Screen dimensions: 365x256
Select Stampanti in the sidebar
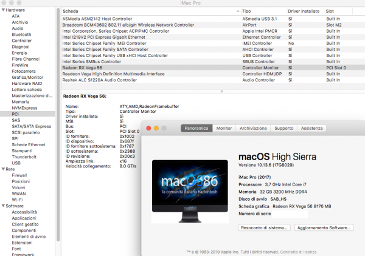pyautogui.click(x=22, y=150)
